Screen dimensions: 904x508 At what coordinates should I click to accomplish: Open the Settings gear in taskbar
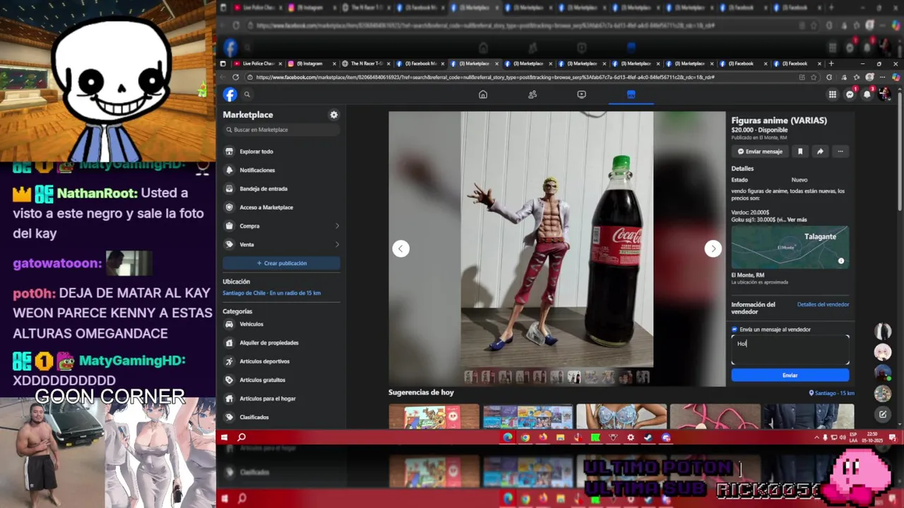tap(631, 437)
